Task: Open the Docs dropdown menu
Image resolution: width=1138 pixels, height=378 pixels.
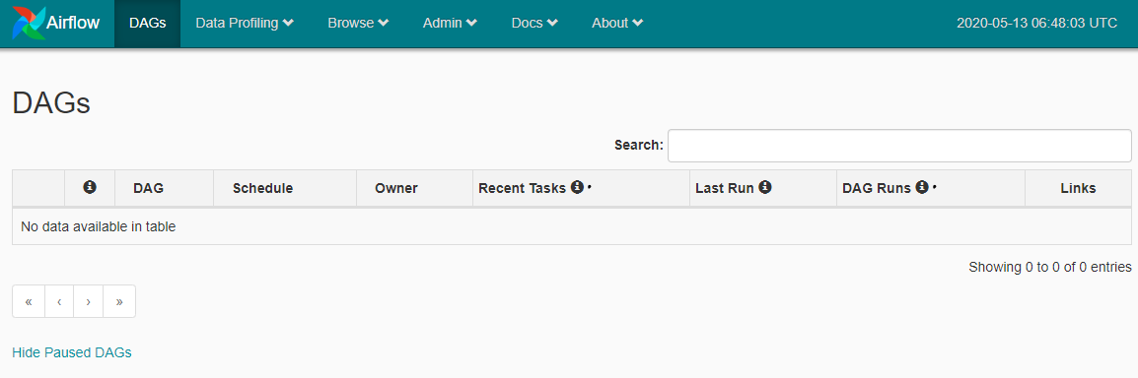Action: point(534,24)
